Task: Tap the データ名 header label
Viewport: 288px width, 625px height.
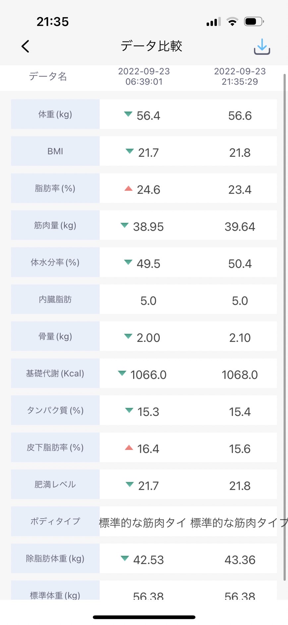Action: 48,76
